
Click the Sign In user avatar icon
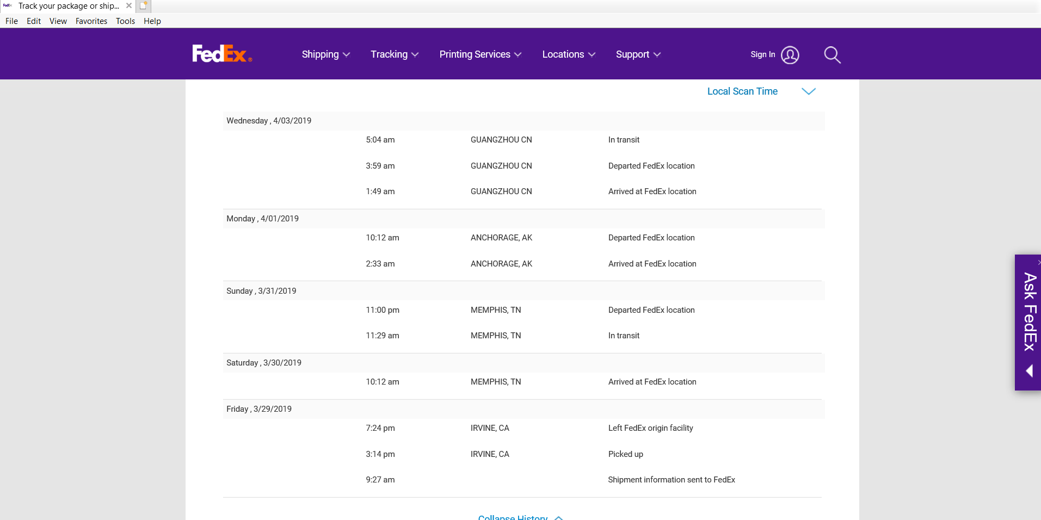pyautogui.click(x=790, y=55)
